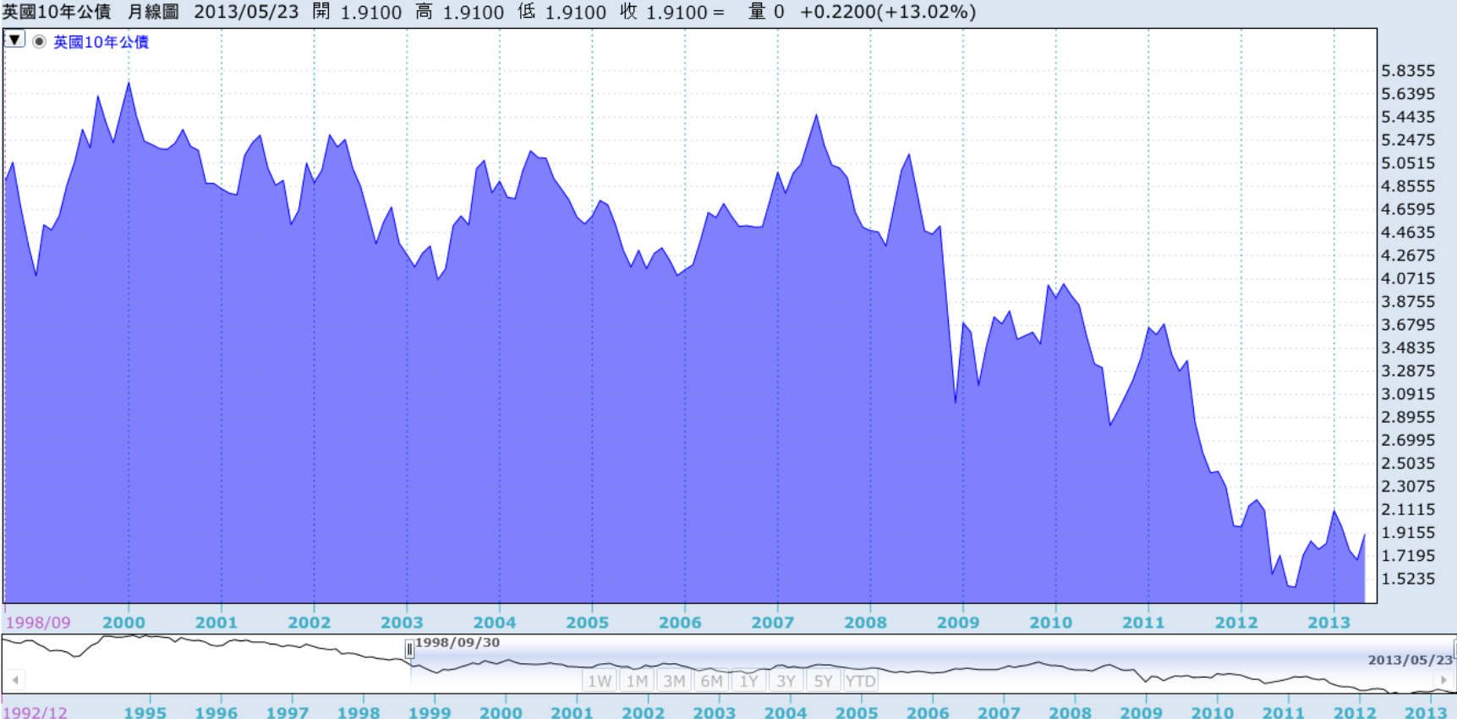The width and height of the screenshot is (1457, 719).
Task: Choose the 3Y range button
Action: [x=786, y=681]
